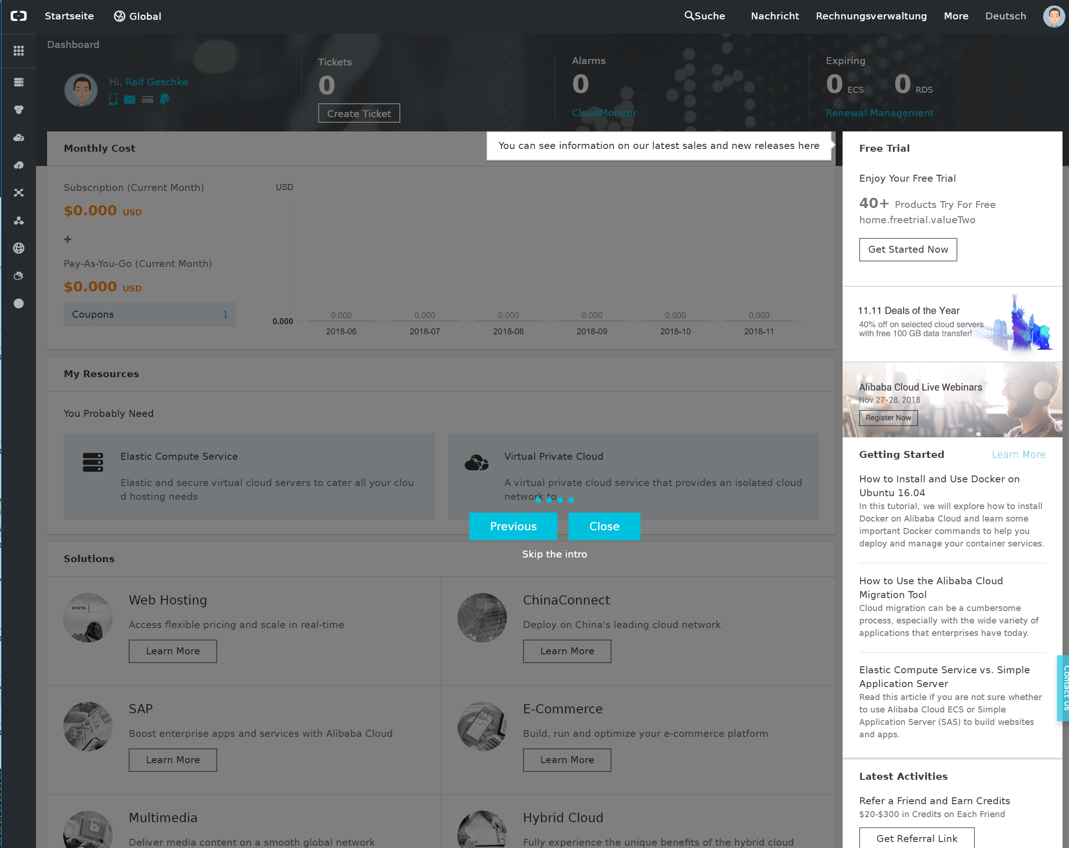Click the ChinaConnect round thumbnail
This screenshot has height=848, width=1069.
tap(482, 617)
